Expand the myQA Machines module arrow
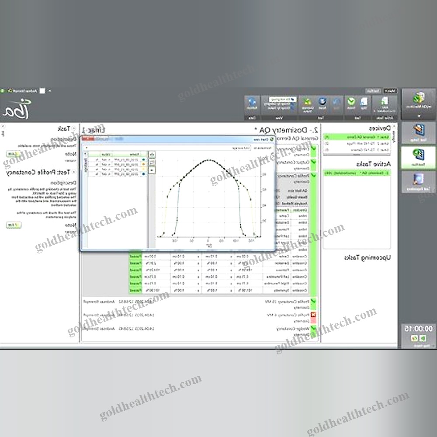The width and height of the screenshot is (437, 437). 419,116
